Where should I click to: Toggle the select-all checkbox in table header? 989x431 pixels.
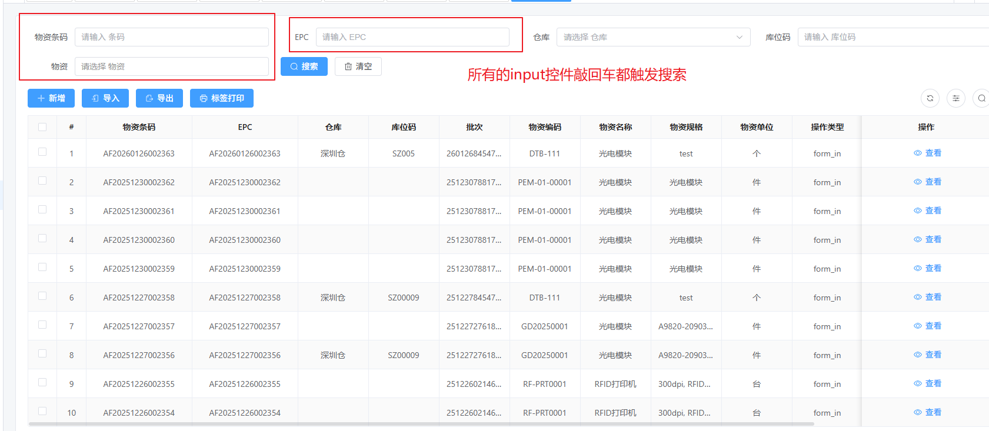[42, 127]
